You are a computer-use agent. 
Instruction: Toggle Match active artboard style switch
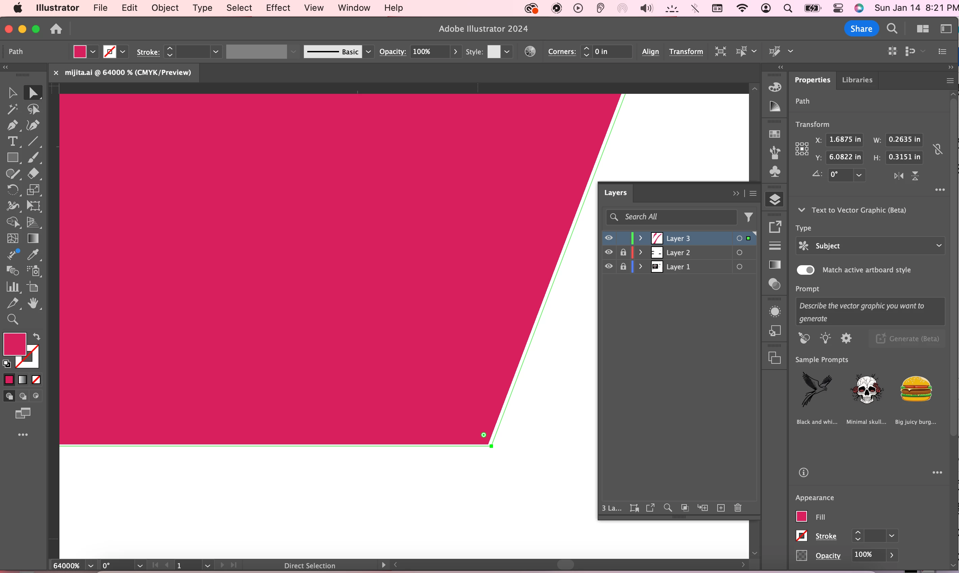[806, 270]
